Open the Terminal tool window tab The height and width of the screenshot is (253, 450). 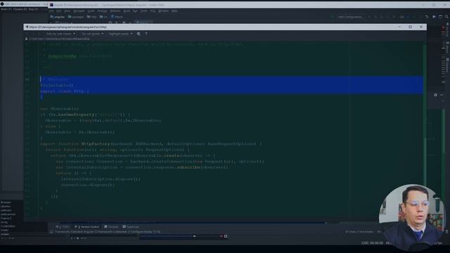(x=111, y=227)
